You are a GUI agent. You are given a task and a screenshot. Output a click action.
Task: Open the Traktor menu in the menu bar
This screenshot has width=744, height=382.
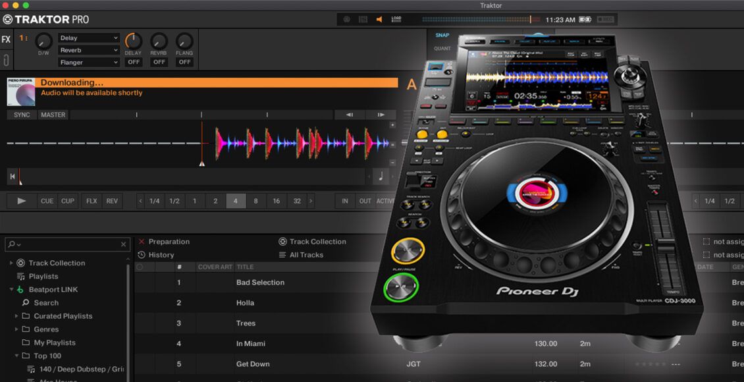[491, 5]
